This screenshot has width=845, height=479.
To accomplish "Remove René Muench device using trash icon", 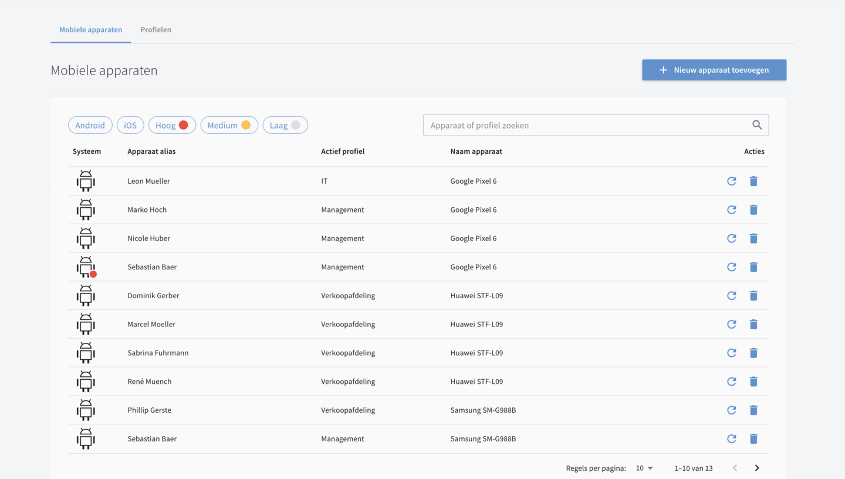I will 753,382.
